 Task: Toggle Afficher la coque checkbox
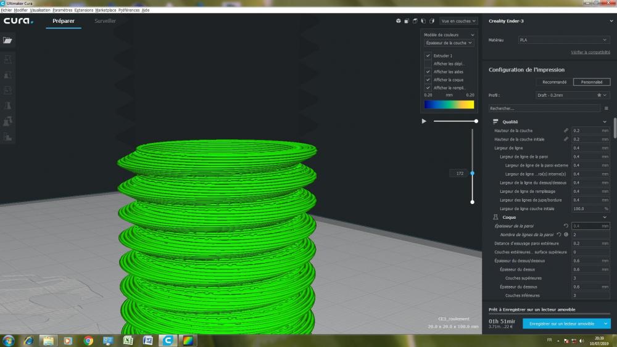click(428, 80)
